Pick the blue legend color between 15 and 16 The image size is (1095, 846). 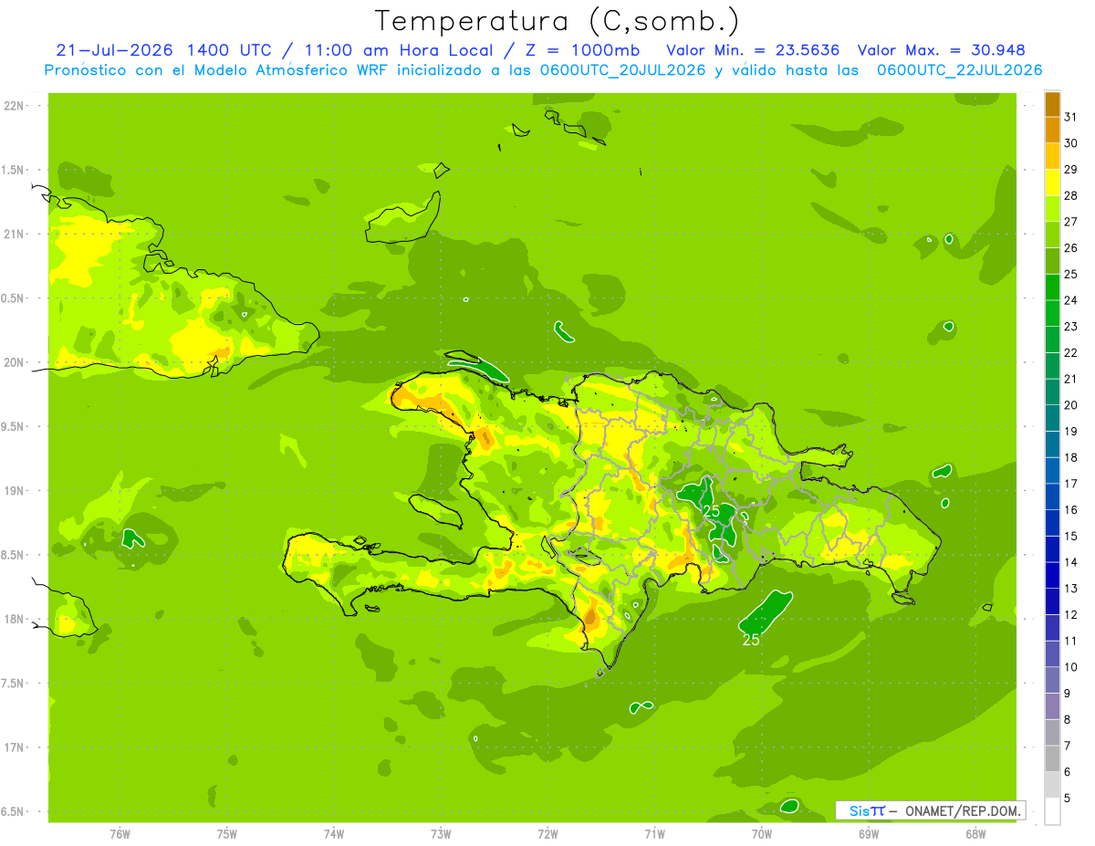coord(1052,523)
